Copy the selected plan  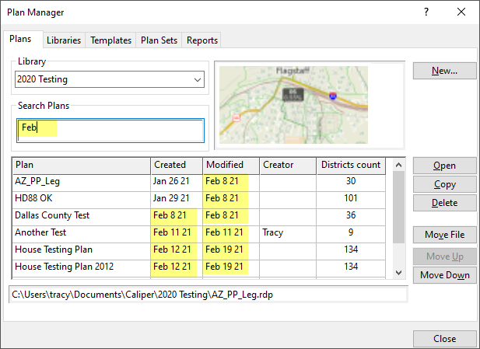(x=444, y=184)
